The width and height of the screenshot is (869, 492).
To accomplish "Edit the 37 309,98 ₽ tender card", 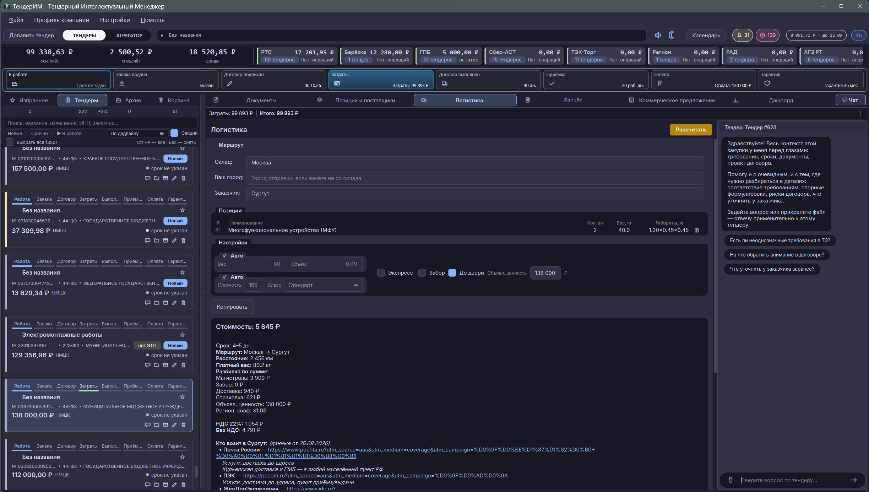I will coord(174,240).
